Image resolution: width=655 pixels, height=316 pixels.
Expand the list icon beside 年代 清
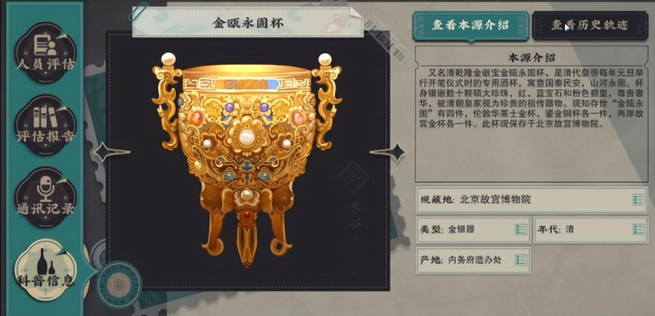(x=638, y=229)
